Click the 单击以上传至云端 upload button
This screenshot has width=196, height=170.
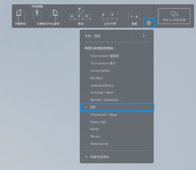point(174,16)
